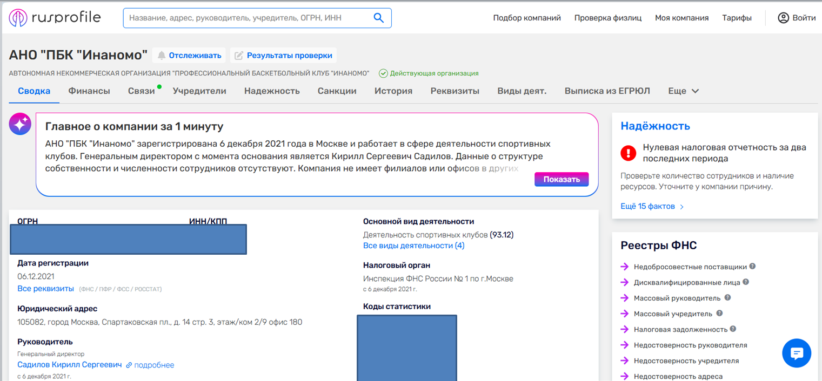Switch to the Учредители tab
Image resolution: width=822 pixels, height=381 pixels.
pos(199,91)
